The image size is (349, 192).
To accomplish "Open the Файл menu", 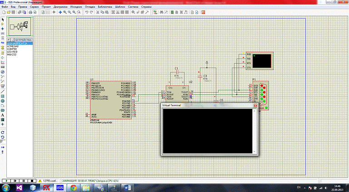I will tap(5, 7).
